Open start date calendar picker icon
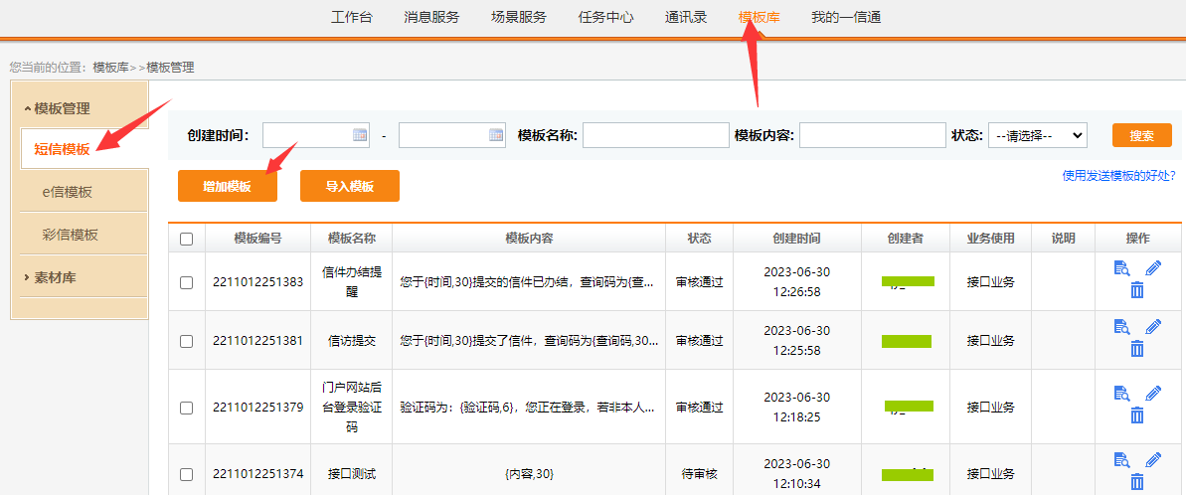 (361, 135)
